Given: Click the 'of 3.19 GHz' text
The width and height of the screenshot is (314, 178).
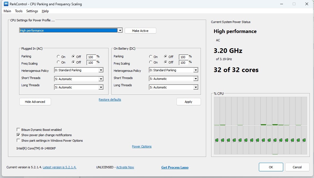Looking at the screenshot, I should point(224,59).
